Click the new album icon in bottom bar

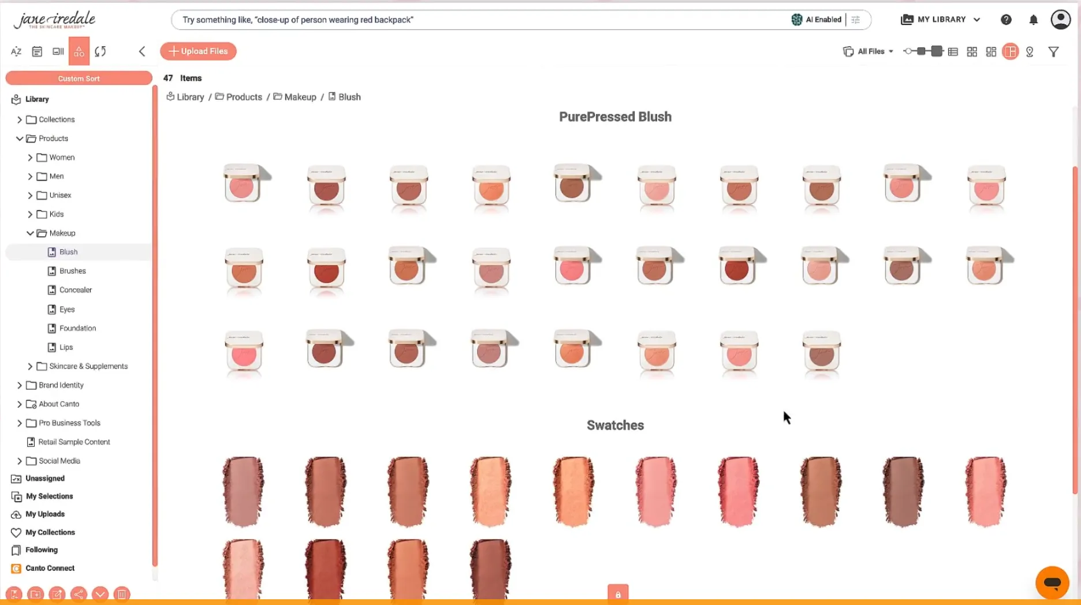coord(14,594)
